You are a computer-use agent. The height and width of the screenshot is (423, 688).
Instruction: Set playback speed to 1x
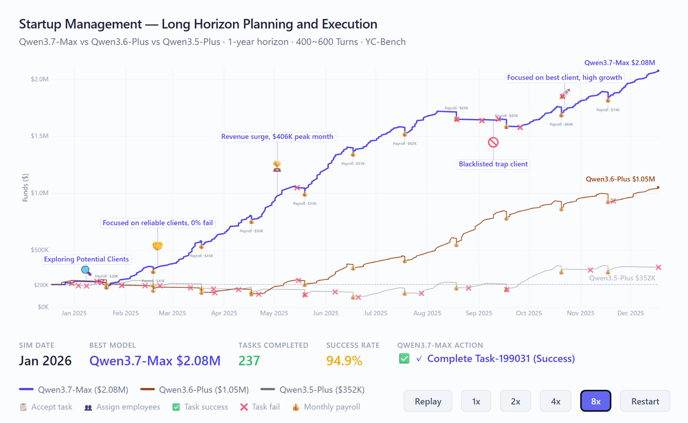point(476,401)
